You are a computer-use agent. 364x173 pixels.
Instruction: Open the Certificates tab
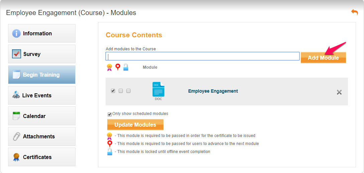click(x=42, y=157)
